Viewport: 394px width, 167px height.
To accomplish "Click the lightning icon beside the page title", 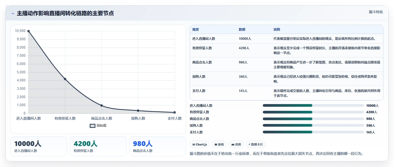I will coord(13,13).
